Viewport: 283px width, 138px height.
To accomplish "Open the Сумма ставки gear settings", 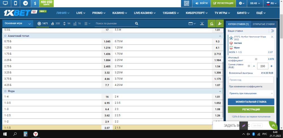I will [249, 66].
